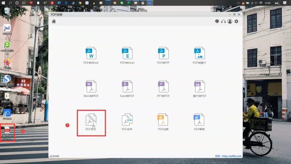The width and height of the screenshot is (291, 164).
Task: Click the 12:42 taskbar clock
Action: 267,3
